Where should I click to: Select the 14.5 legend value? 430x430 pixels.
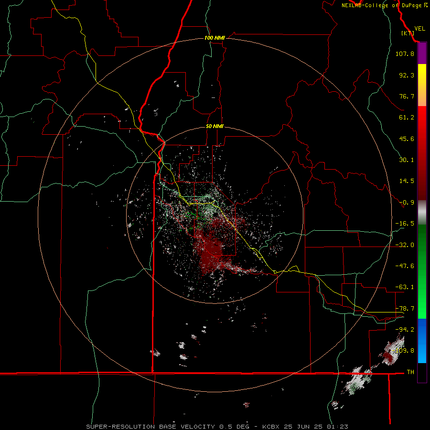(407, 181)
